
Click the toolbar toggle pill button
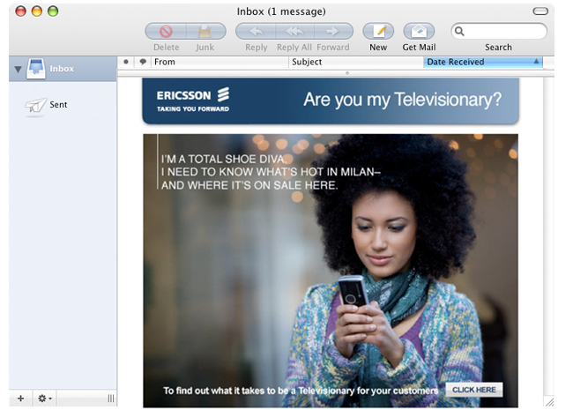click(x=540, y=11)
